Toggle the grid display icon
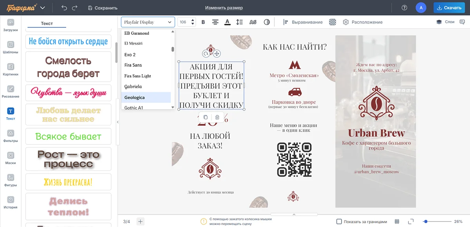 pos(397,222)
